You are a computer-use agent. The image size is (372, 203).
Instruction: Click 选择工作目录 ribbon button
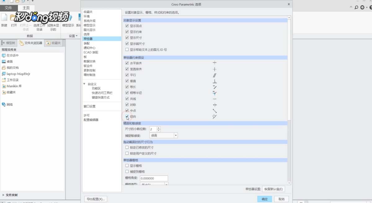tap(39, 27)
